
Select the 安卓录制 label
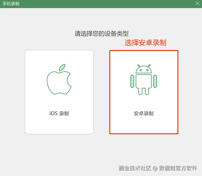(144, 113)
